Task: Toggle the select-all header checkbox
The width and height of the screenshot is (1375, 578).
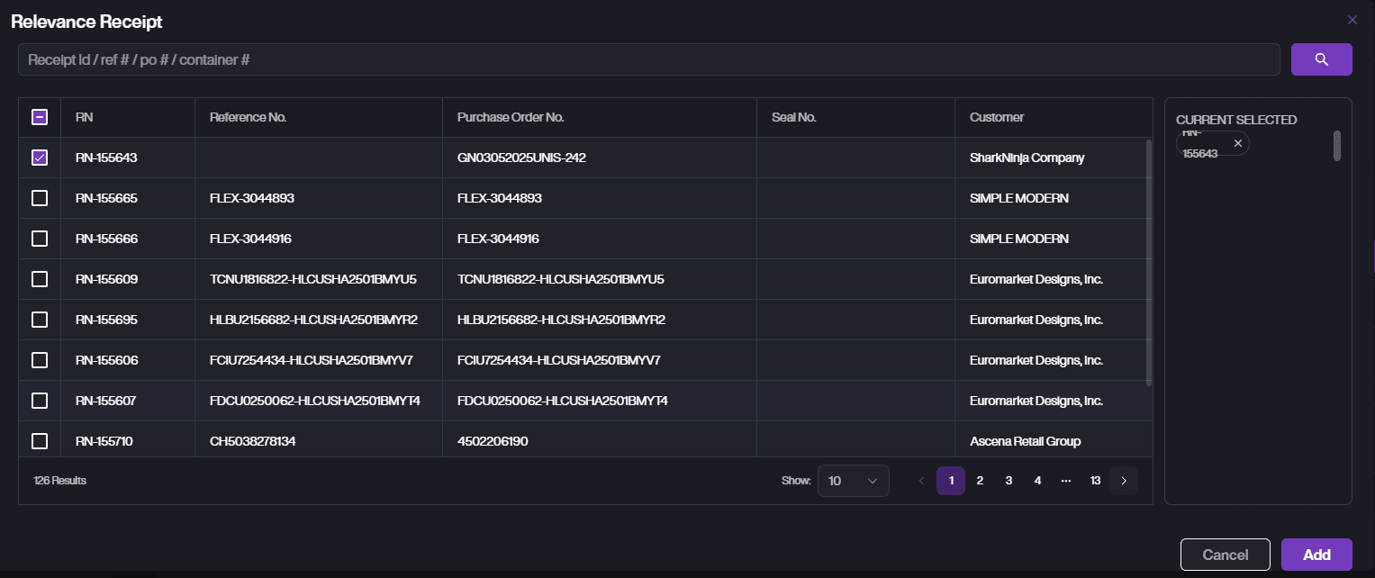Action: tap(40, 117)
